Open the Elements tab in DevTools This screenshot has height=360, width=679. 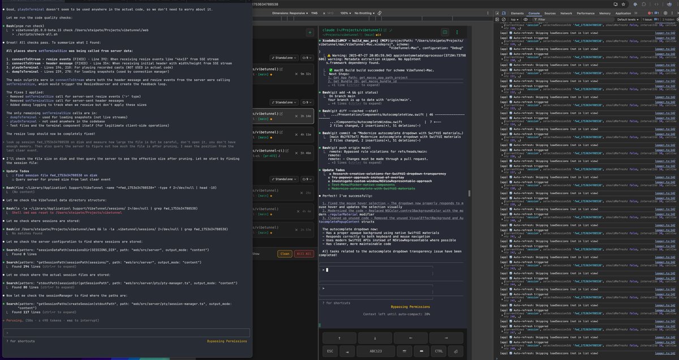(517, 13)
